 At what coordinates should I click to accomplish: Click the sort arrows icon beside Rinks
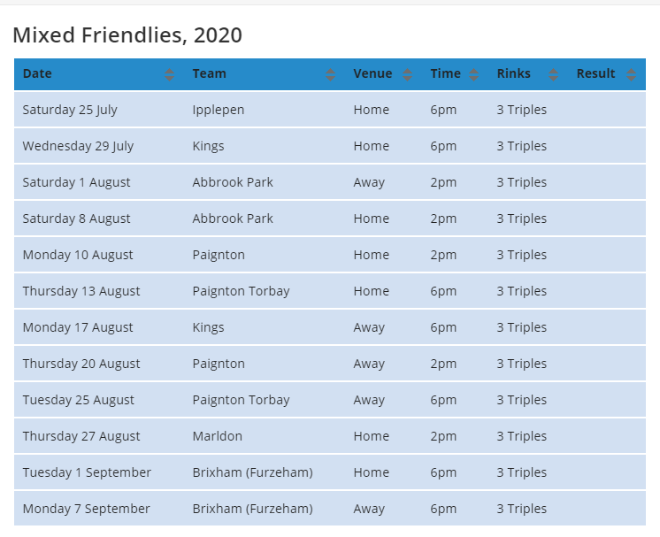pos(554,75)
